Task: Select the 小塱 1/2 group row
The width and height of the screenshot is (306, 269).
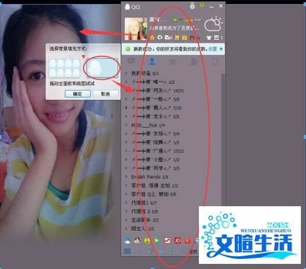Action: [173, 159]
